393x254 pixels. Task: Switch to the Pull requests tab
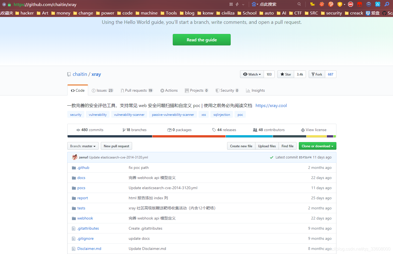(137, 90)
